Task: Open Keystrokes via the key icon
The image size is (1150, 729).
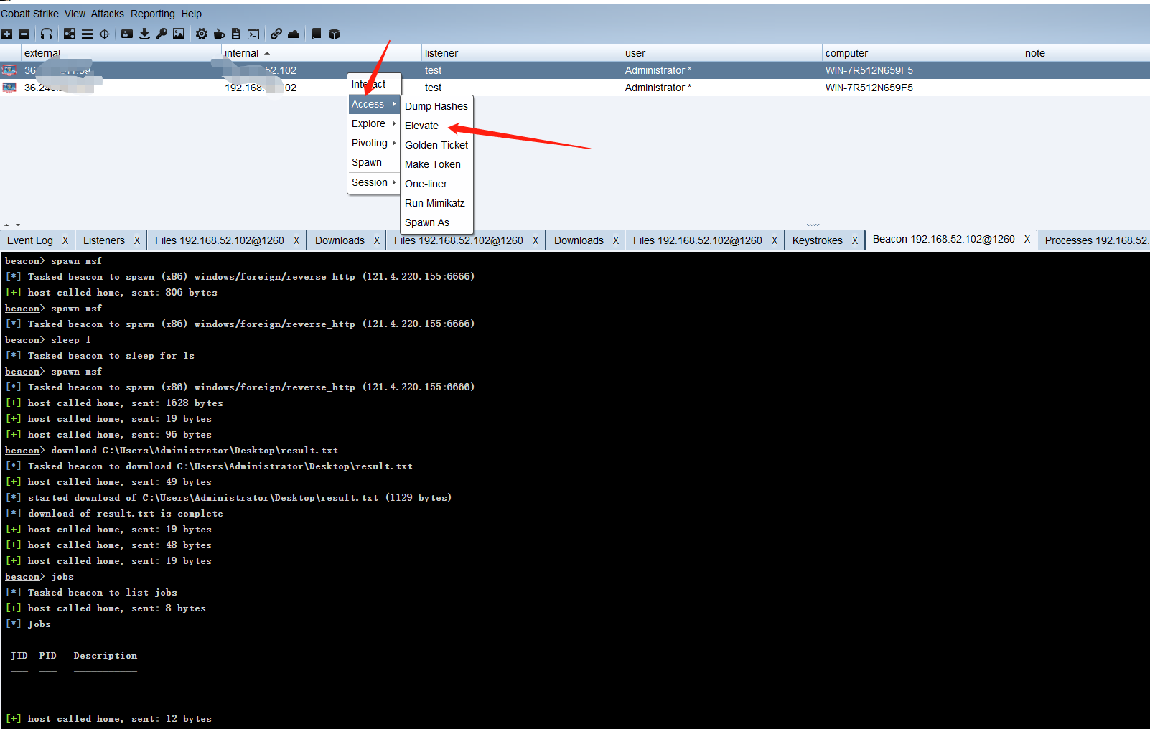Action: 162,34
